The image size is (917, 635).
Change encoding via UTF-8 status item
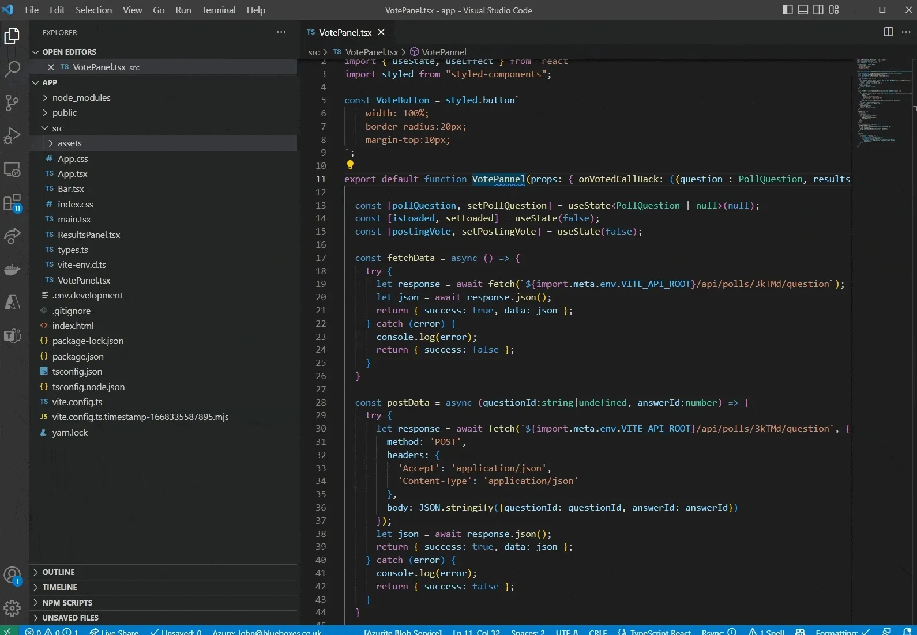coord(567,632)
